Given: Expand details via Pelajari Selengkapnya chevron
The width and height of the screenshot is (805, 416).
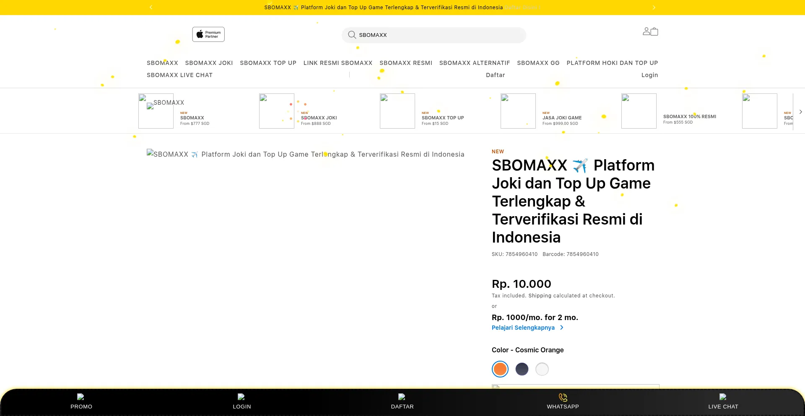Looking at the screenshot, I should click(562, 328).
